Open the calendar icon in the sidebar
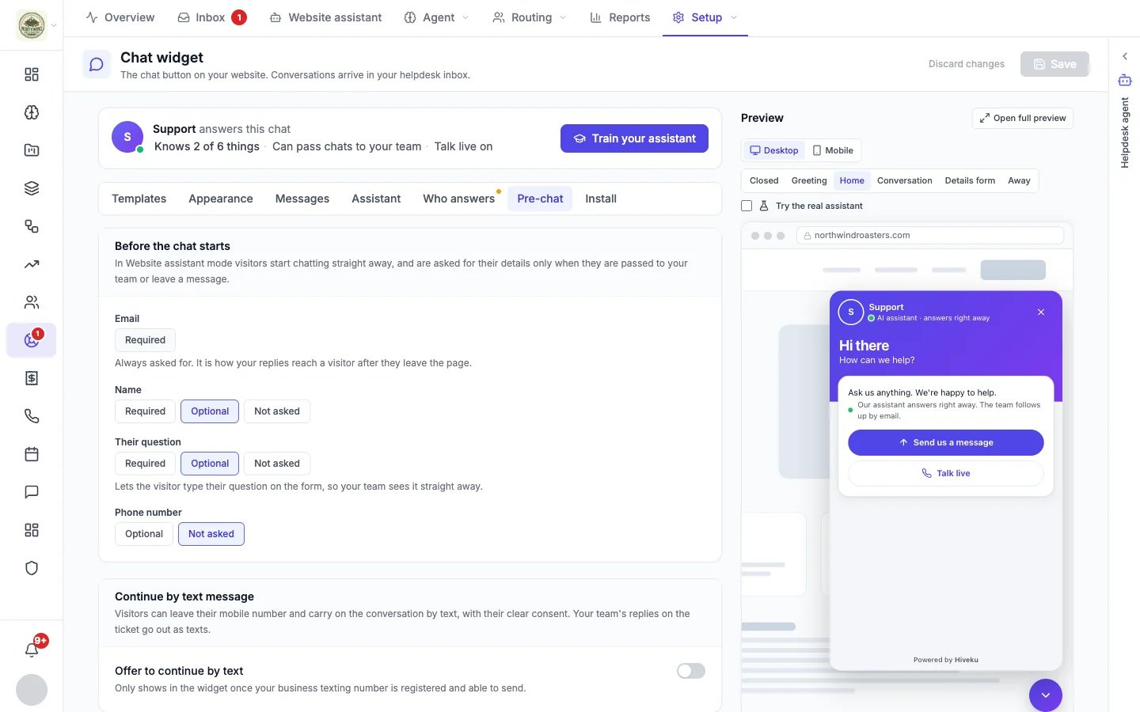Viewport: 1140px width, 712px height. pyautogui.click(x=32, y=454)
